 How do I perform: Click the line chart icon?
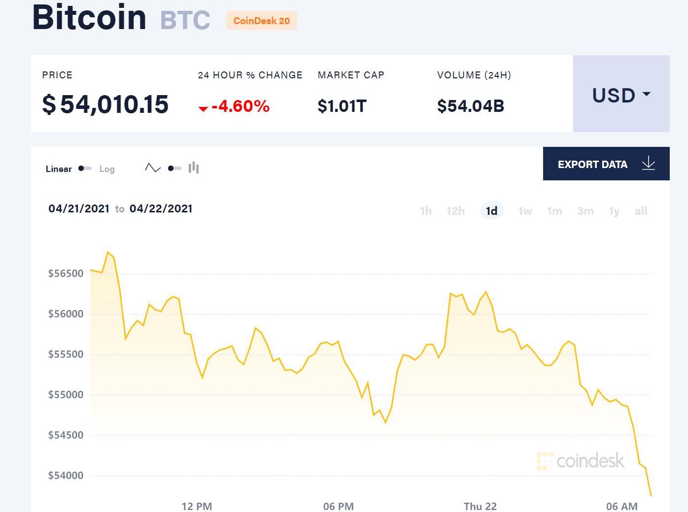pos(153,168)
